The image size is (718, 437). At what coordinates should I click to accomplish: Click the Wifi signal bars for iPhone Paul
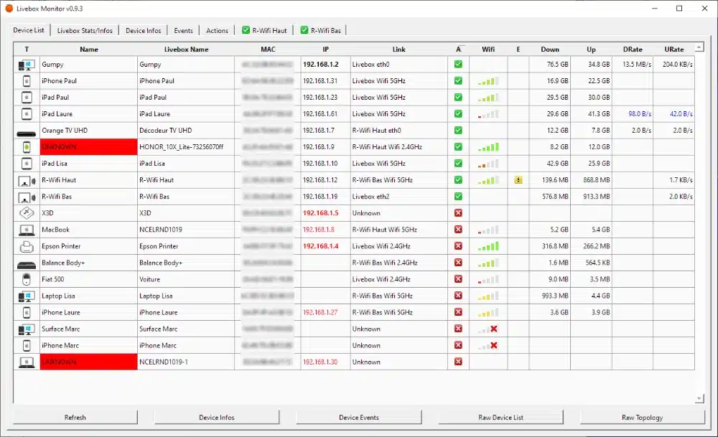pyautogui.click(x=488, y=82)
